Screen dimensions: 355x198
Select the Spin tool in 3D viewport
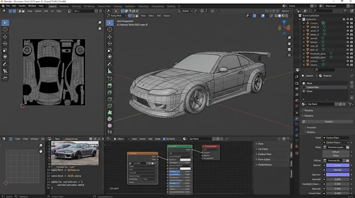[x=110, y=119]
